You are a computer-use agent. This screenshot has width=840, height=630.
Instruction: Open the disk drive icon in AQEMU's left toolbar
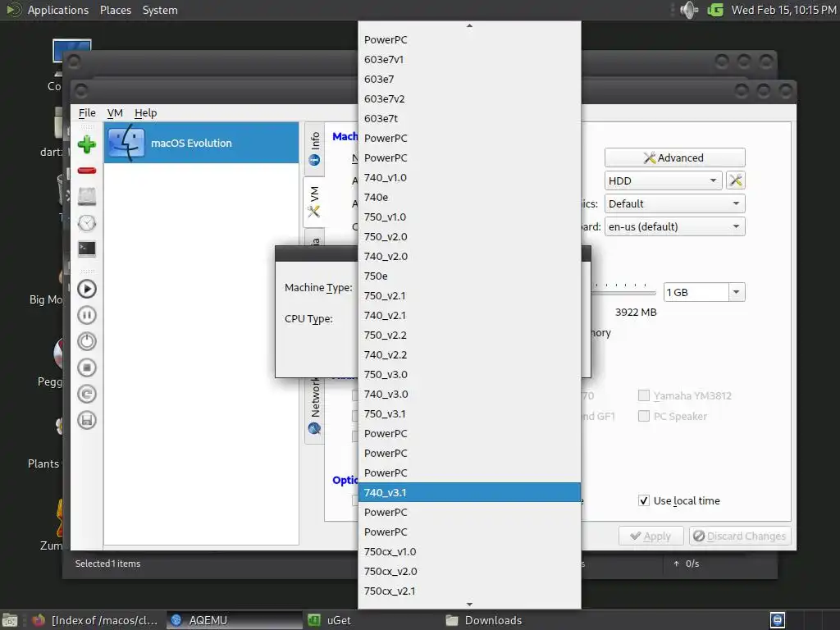(x=87, y=197)
